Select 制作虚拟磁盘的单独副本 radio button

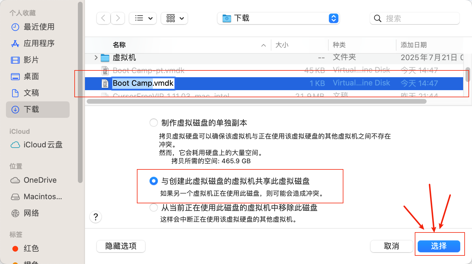click(154, 123)
